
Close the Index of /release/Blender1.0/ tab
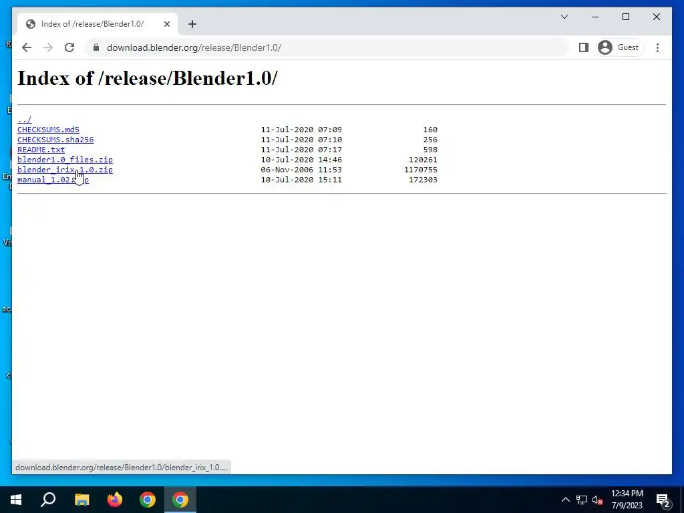coord(166,24)
